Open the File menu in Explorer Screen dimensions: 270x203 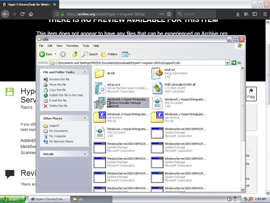[x=41, y=46]
